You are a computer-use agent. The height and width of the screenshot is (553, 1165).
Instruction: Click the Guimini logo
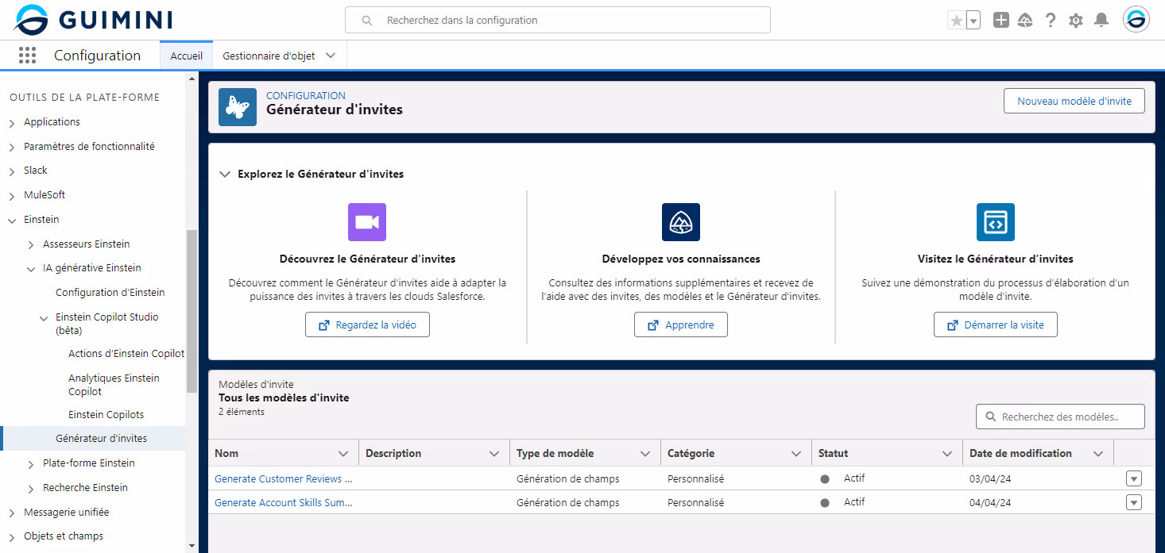pos(93,20)
